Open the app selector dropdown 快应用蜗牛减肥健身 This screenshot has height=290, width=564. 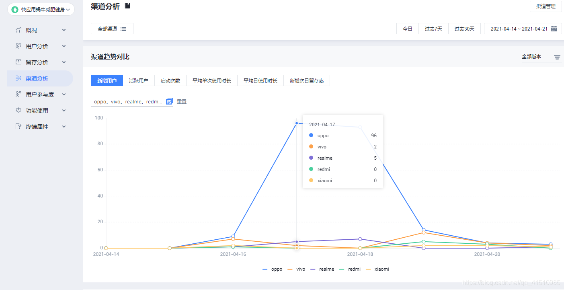[41, 9]
